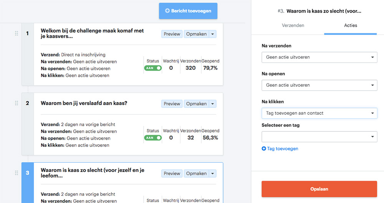Click the Tag toevoegen link

[283, 149]
